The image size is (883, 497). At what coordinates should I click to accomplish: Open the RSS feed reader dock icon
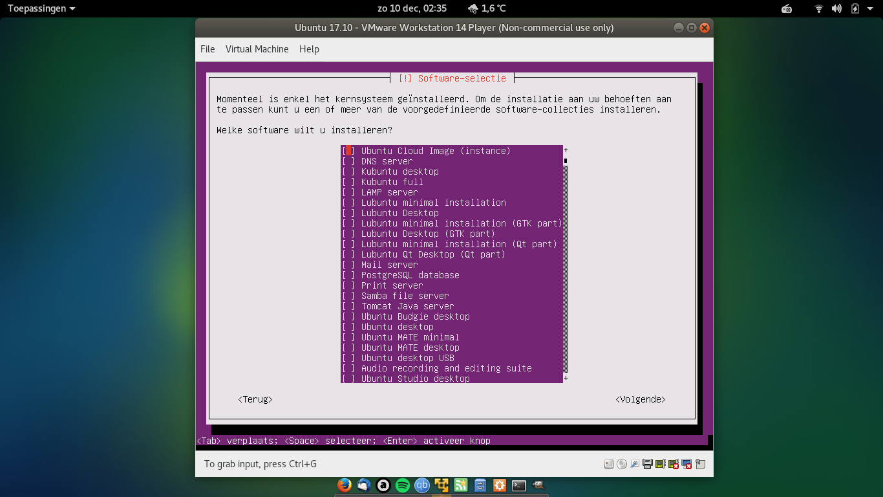coord(461,485)
